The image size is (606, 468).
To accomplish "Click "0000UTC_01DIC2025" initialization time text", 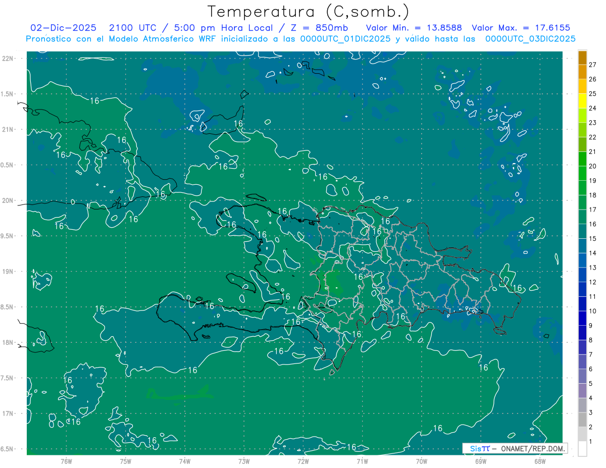I will tap(345, 39).
